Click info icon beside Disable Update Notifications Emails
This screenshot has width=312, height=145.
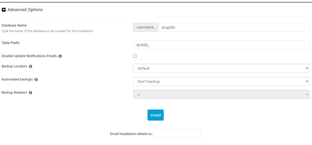tap(60, 56)
